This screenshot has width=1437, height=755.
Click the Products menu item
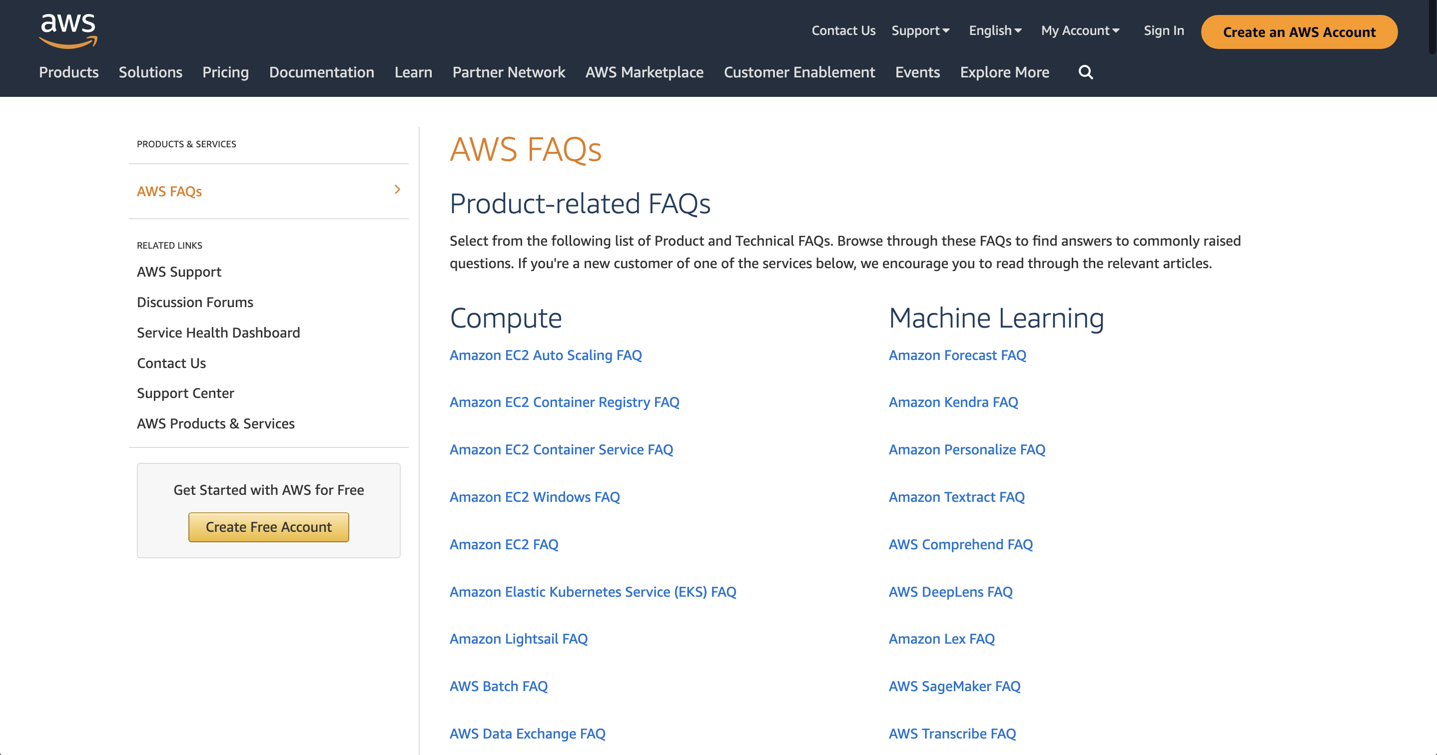point(68,72)
